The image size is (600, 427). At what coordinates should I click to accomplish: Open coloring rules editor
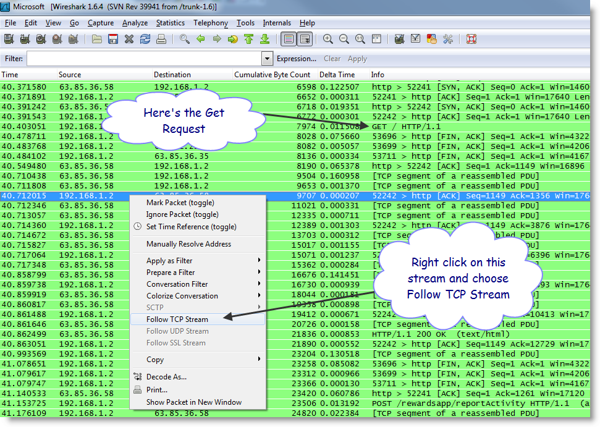pyautogui.click(x=431, y=39)
